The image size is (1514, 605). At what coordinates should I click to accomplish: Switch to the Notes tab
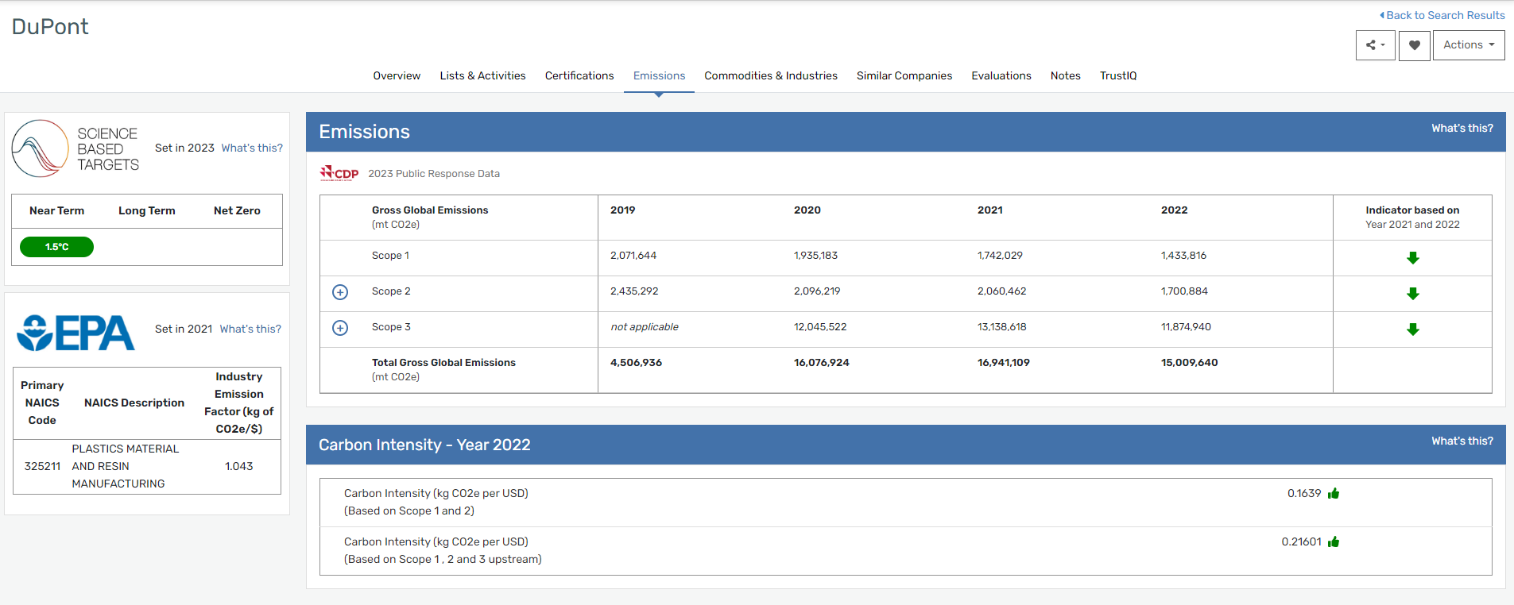pyautogui.click(x=1066, y=75)
